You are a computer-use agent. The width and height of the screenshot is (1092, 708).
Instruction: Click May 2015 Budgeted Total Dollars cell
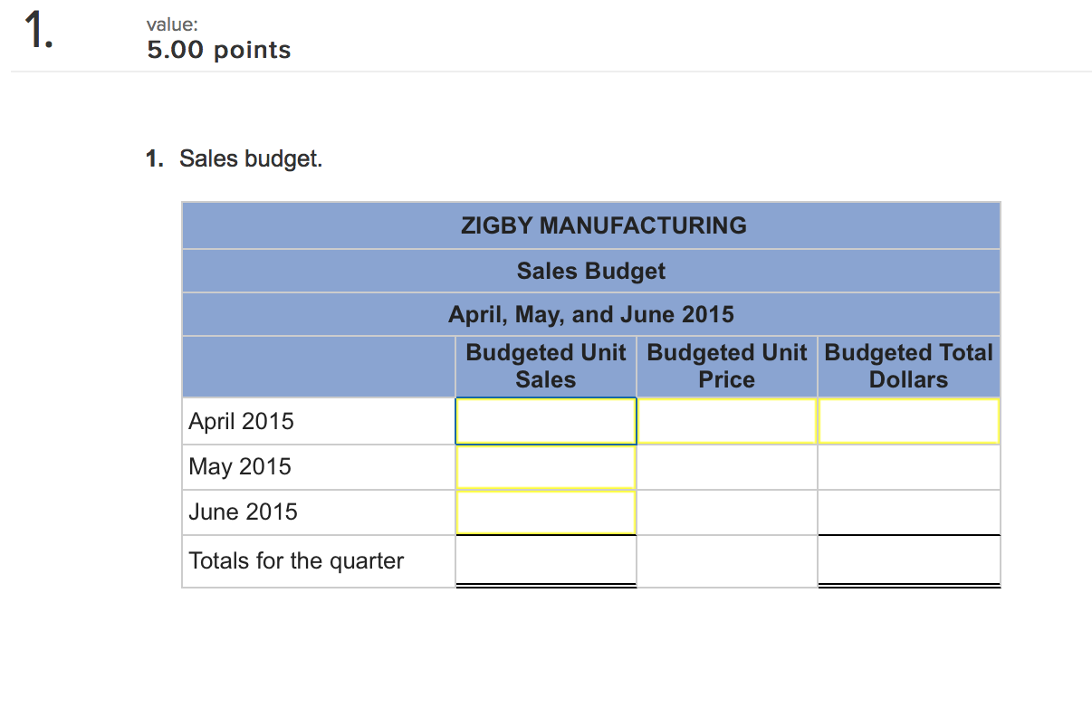(x=908, y=467)
